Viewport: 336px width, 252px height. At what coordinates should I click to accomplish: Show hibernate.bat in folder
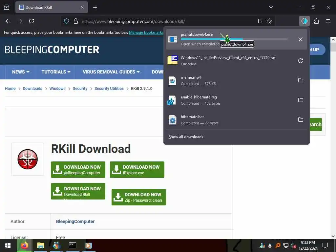click(301, 120)
